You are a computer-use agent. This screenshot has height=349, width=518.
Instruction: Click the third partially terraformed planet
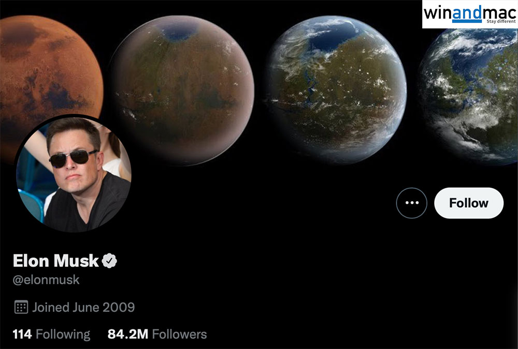[335, 90]
